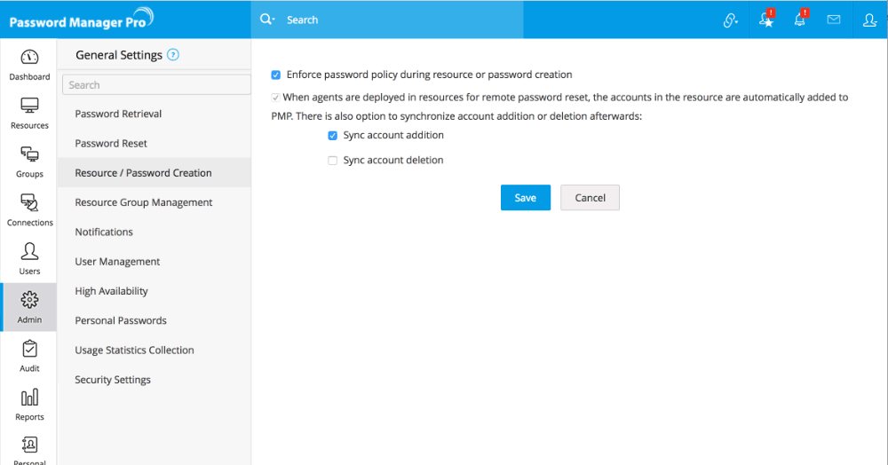Open the mail envelope icon

(834, 20)
